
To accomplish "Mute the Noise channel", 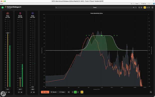I will pyautogui.click(x=34, y=92).
